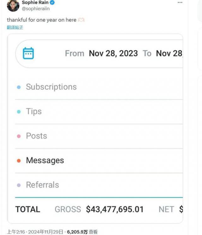This screenshot has height=235, width=202.
Task: Click the heart hands emoji in tweet
Action: tap(81, 20)
